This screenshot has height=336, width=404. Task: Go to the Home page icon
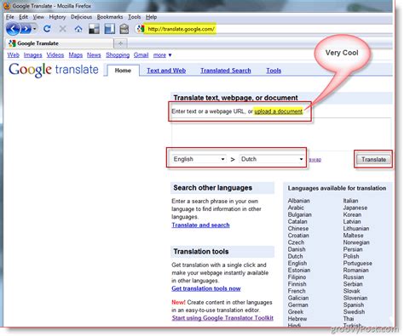point(78,29)
